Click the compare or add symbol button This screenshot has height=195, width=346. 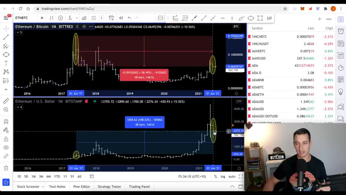(61, 18)
